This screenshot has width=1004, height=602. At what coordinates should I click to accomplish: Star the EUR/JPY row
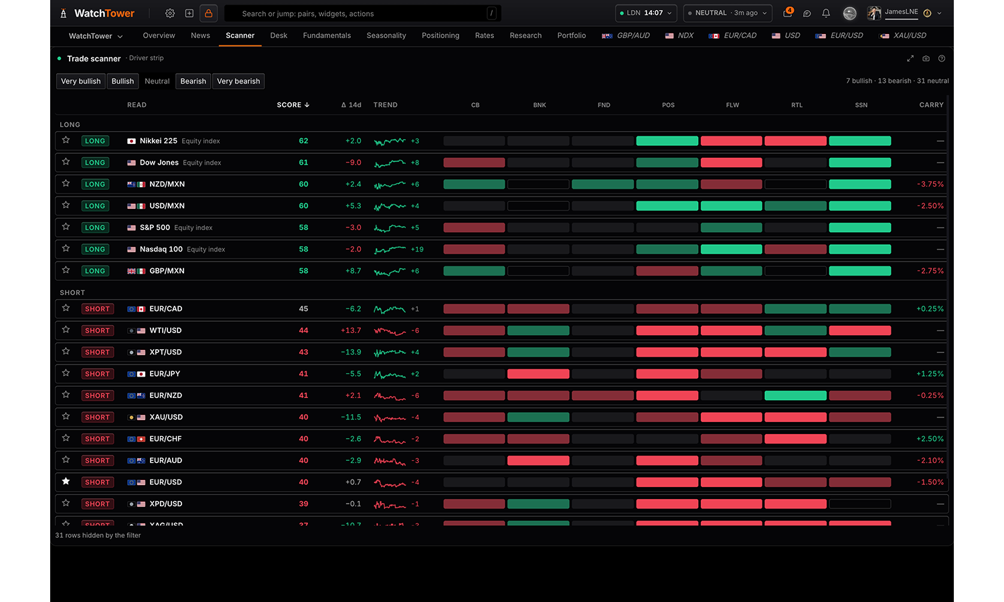[x=66, y=373]
